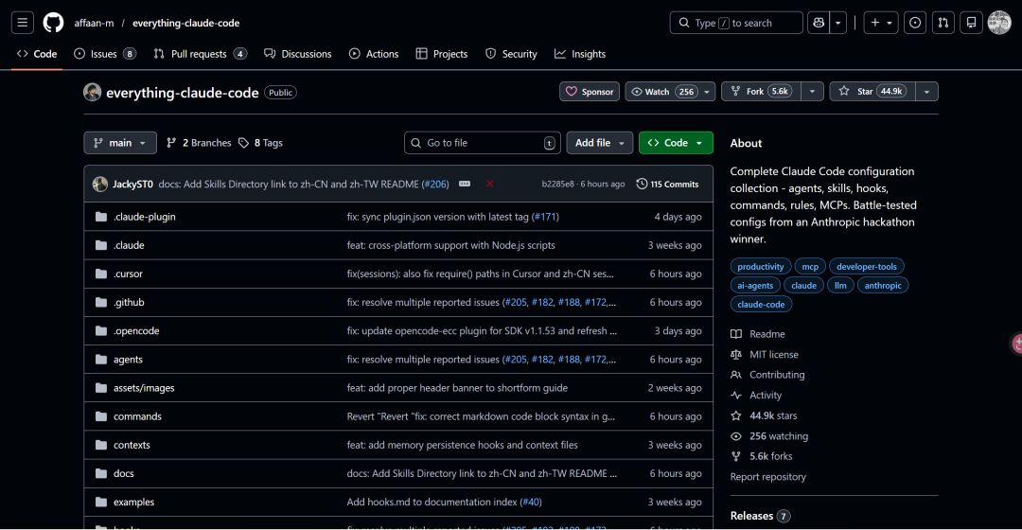The height and width of the screenshot is (530, 1022).
Task: Switch to the Issues tab
Action: [x=104, y=54]
